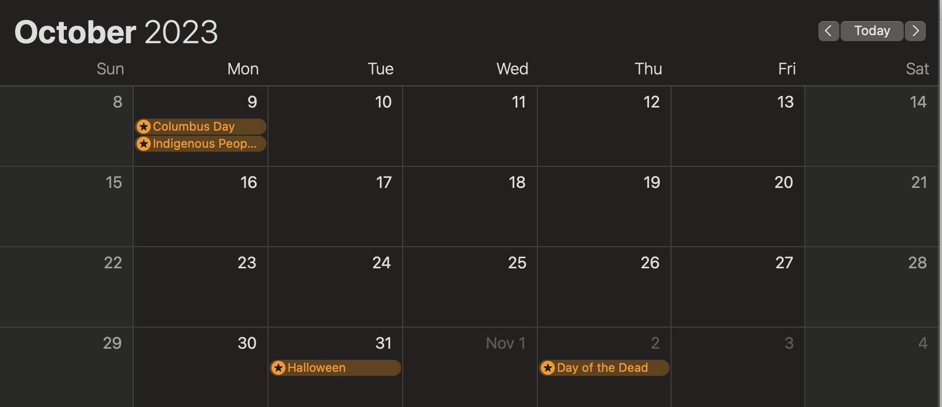This screenshot has height=407, width=942.
Task: Select the Day of the Dead event
Action: click(603, 368)
